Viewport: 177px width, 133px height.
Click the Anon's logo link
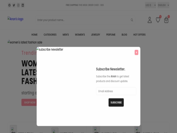coord(15,19)
